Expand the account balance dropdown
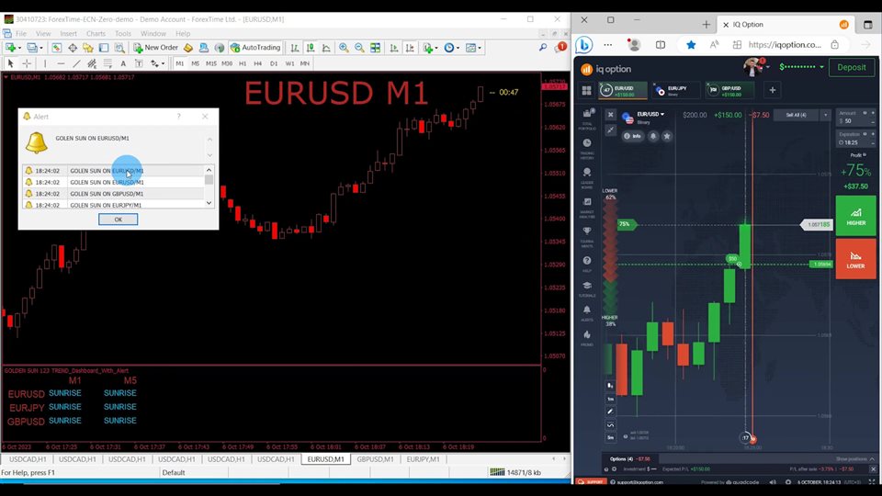This screenshot has width=882, height=496. [x=821, y=67]
